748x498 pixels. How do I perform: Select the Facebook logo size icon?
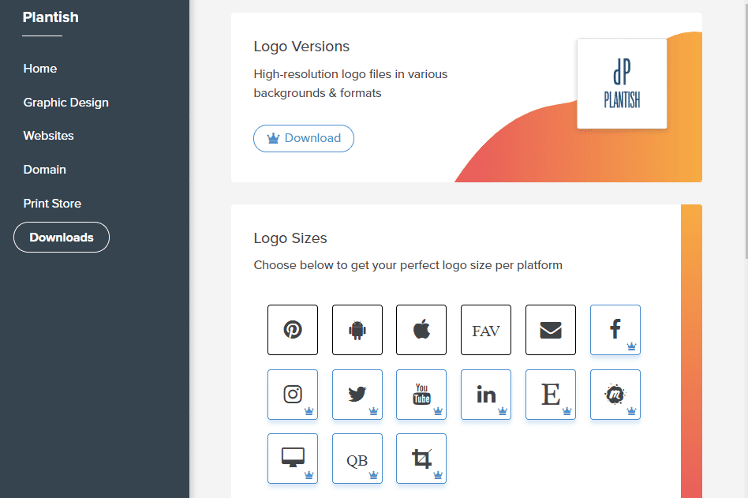(615, 330)
